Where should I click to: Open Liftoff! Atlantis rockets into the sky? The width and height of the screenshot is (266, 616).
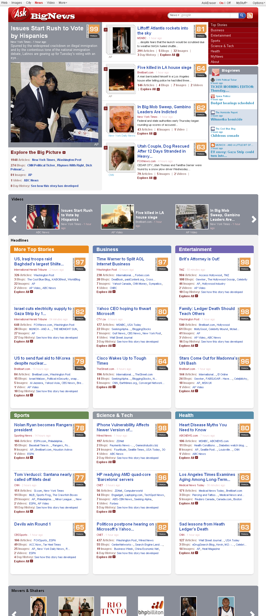162,31
